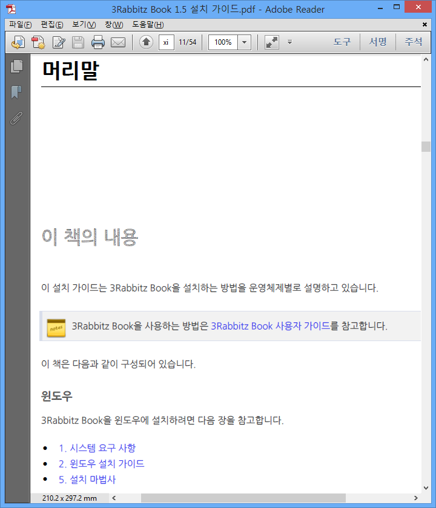Open the 도움말(H) menu
This screenshot has width=436, height=508.
coord(148,25)
